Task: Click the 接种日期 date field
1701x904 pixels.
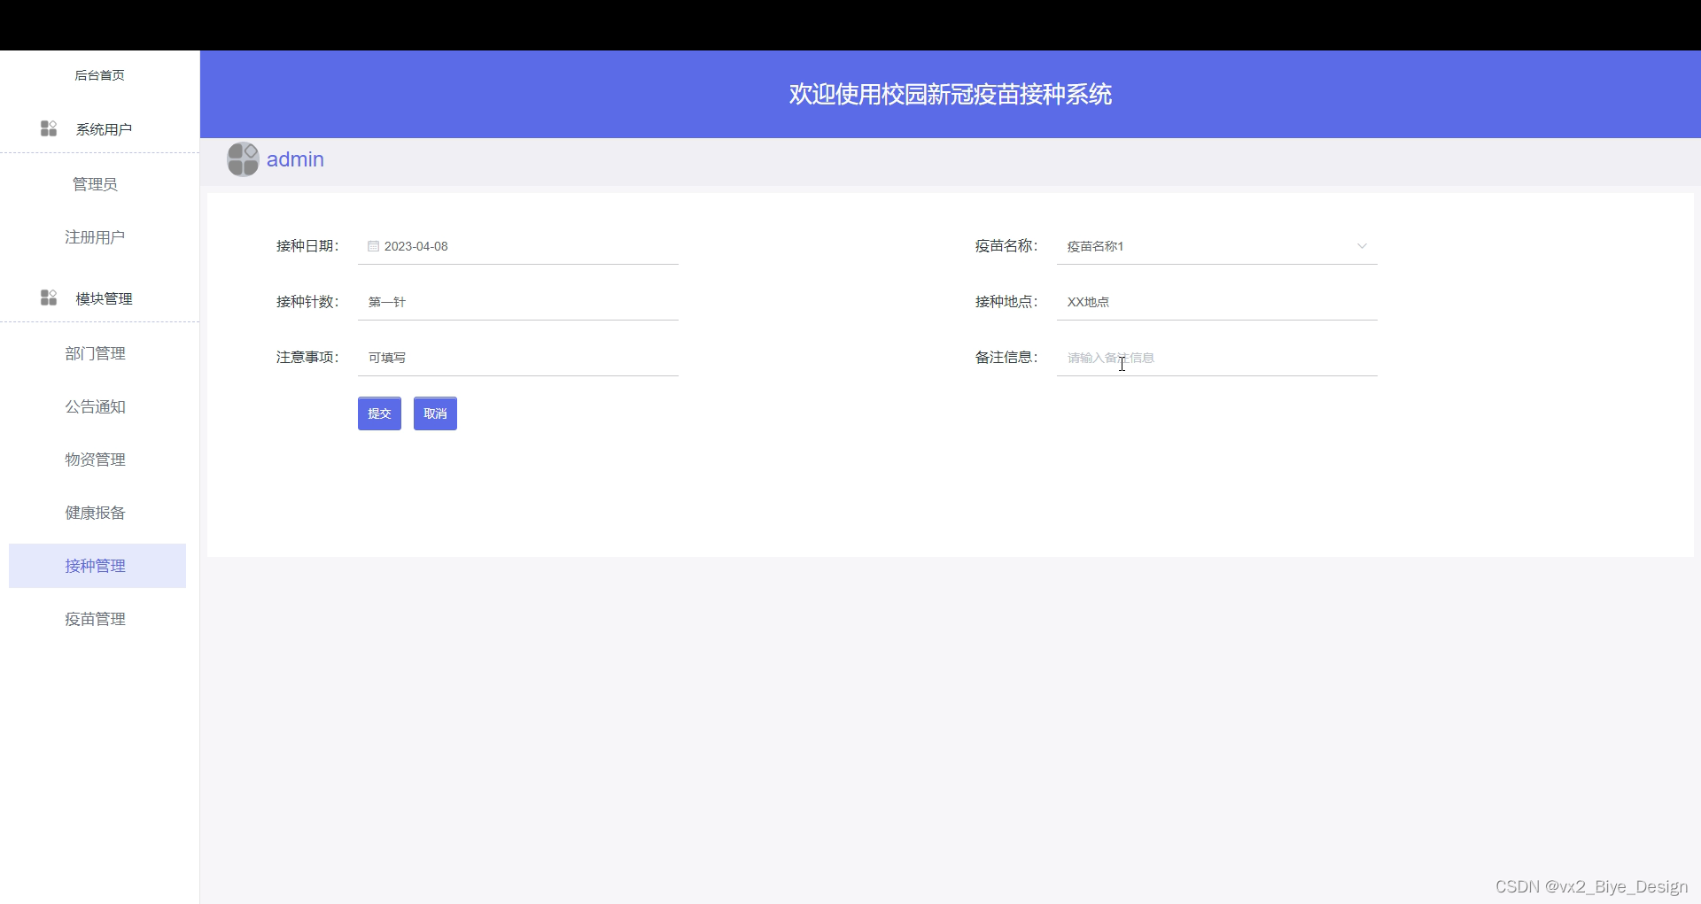Action: tap(518, 246)
